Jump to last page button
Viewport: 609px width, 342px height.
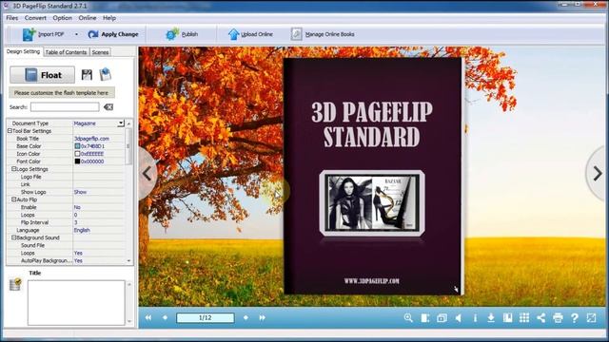click(x=263, y=317)
